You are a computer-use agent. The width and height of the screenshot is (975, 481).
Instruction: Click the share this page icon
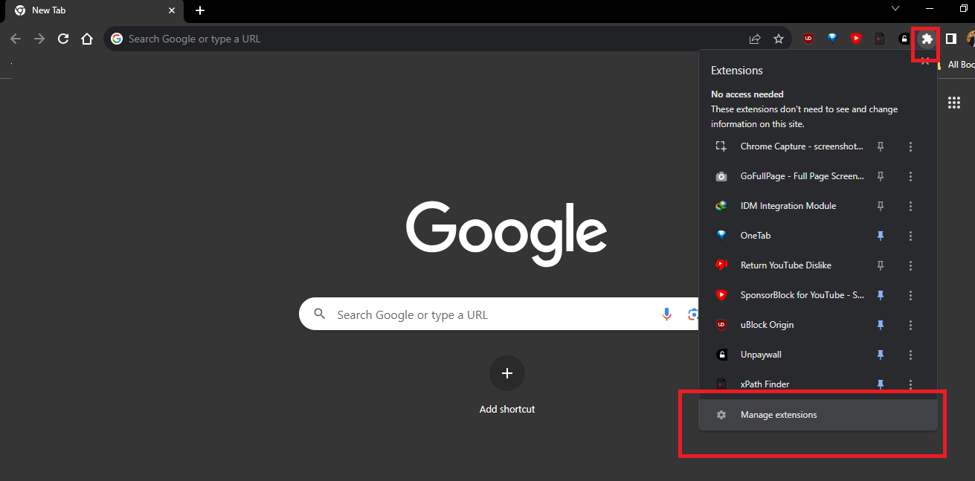[755, 39]
